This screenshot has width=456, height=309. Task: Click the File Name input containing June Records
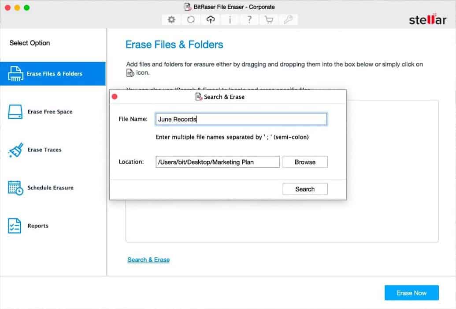click(241, 119)
